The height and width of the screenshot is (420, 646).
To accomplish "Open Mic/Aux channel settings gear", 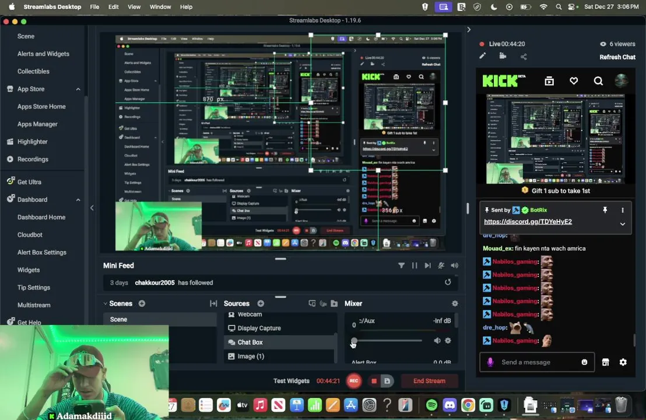I will 448,341.
